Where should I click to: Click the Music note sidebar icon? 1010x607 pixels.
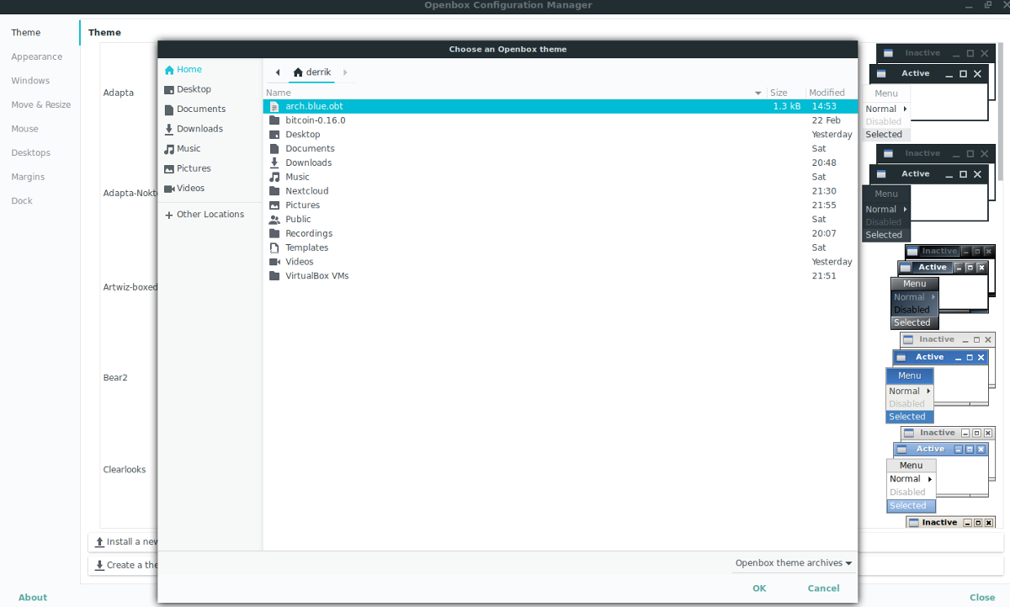click(169, 149)
